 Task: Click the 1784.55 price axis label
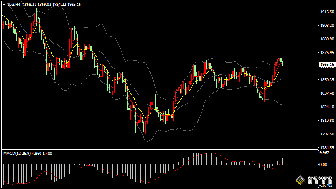tap(327, 148)
